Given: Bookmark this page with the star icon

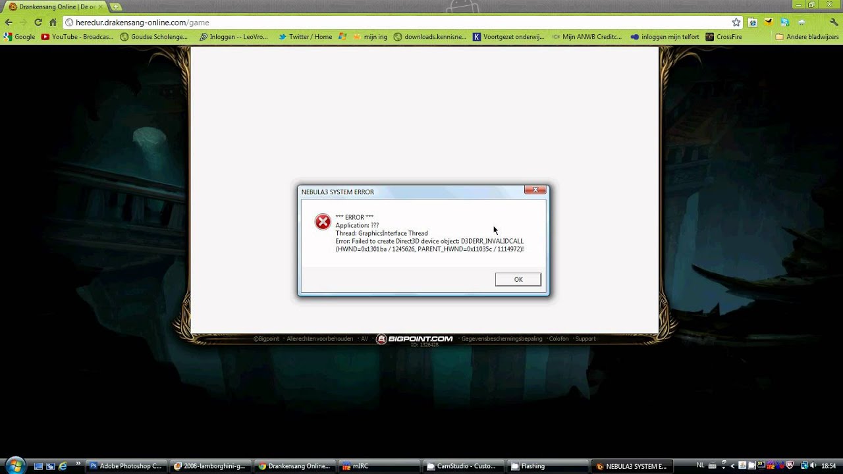Looking at the screenshot, I should (736, 22).
